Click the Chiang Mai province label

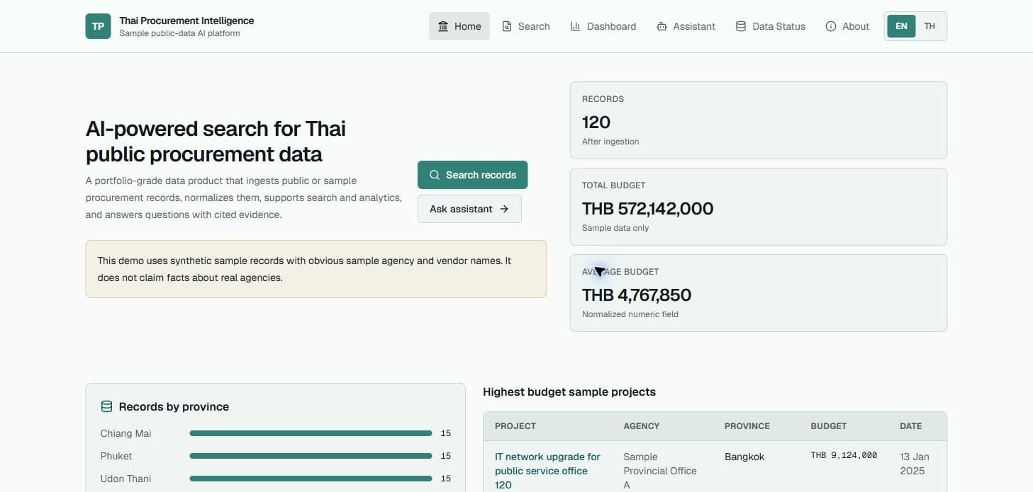pos(125,433)
